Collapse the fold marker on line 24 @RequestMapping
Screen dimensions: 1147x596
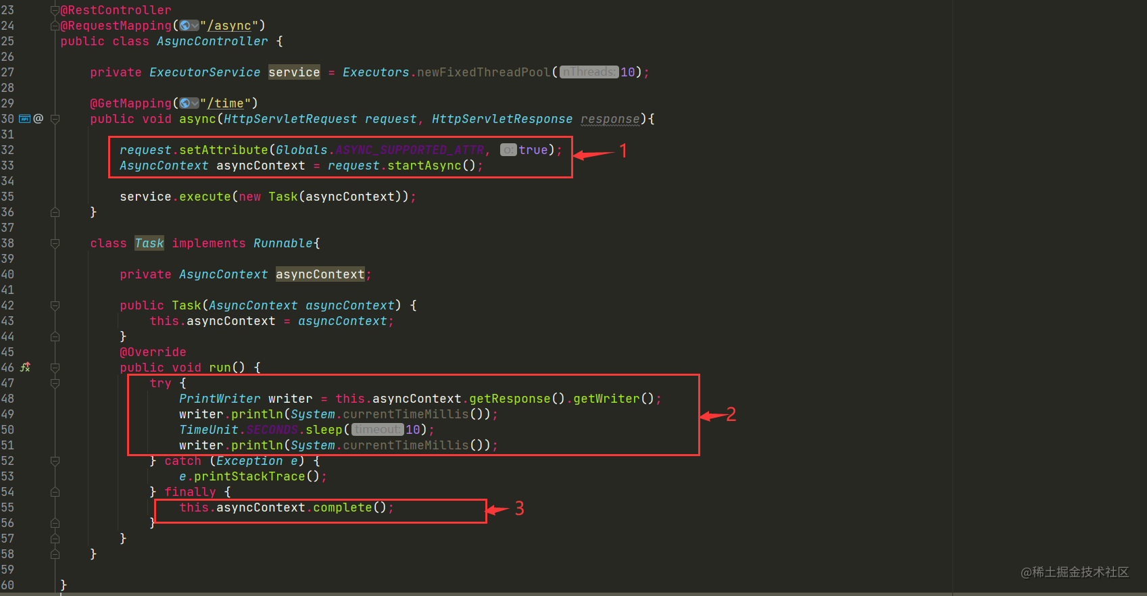pyautogui.click(x=55, y=26)
